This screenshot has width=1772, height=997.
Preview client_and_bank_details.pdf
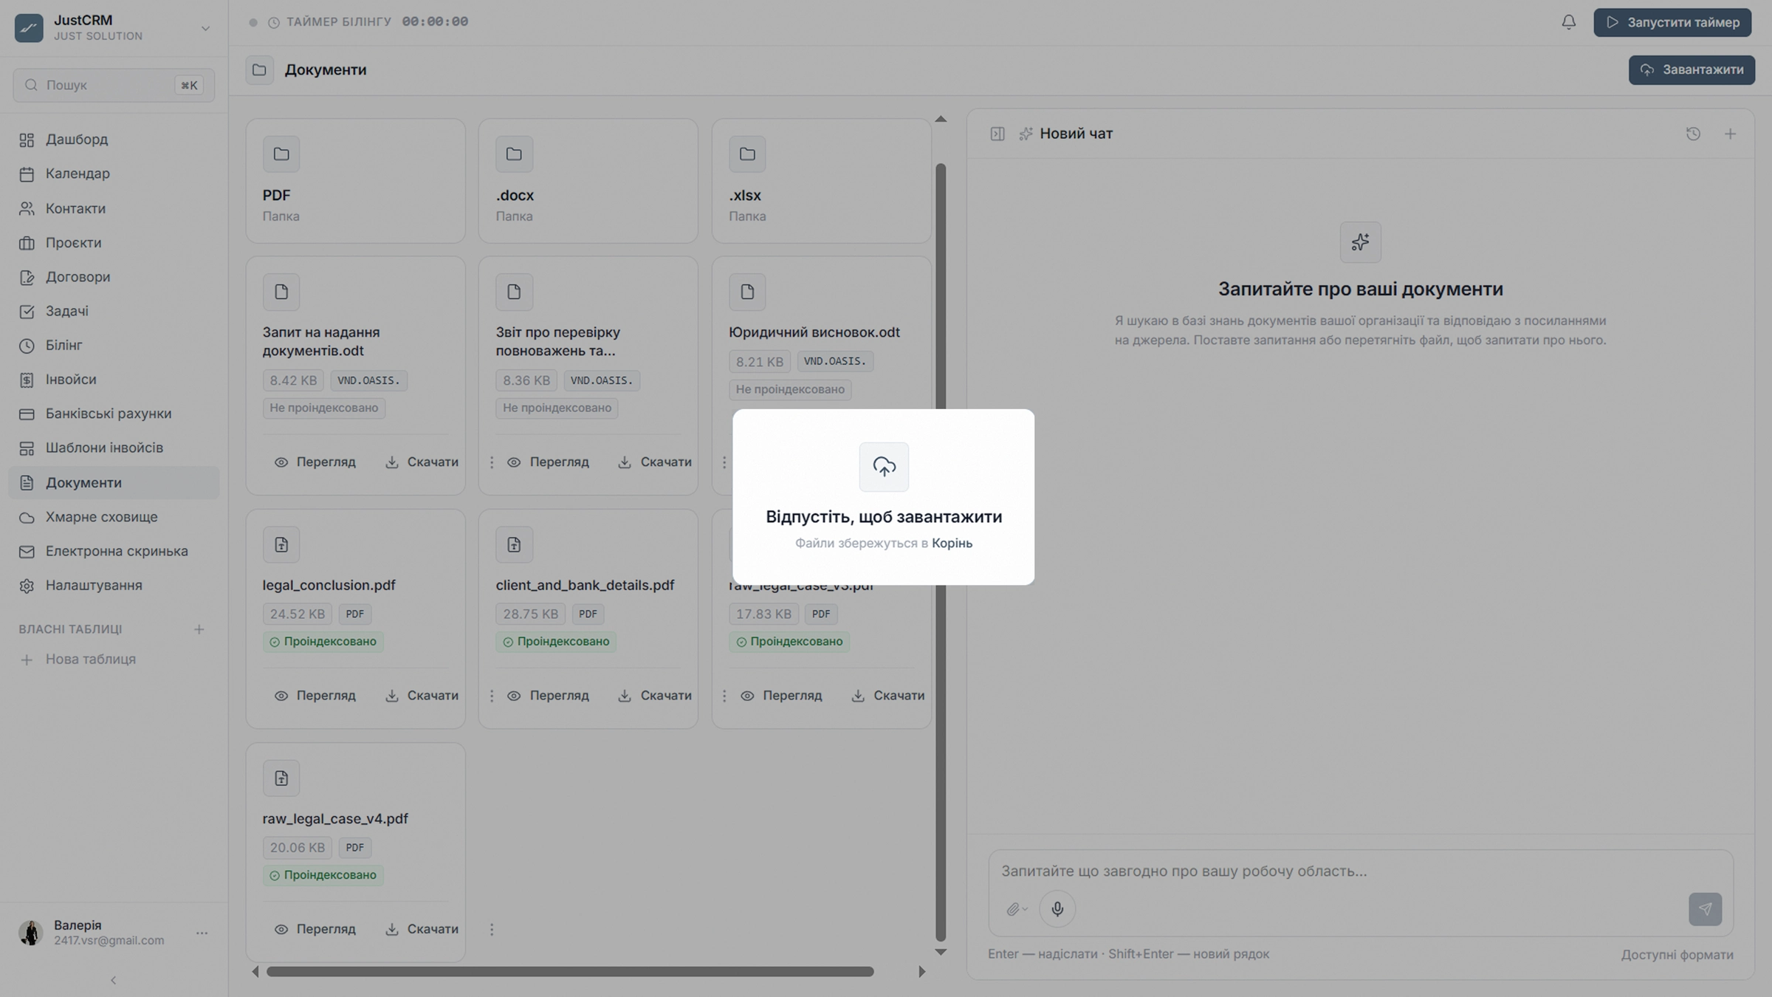pos(549,696)
